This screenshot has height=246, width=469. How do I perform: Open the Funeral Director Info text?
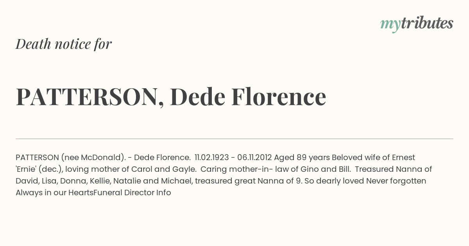click(x=132, y=193)
